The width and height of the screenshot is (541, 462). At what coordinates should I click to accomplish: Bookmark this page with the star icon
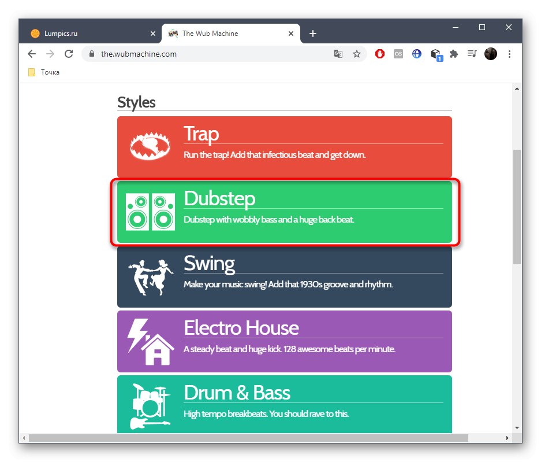tap(357, 54)
